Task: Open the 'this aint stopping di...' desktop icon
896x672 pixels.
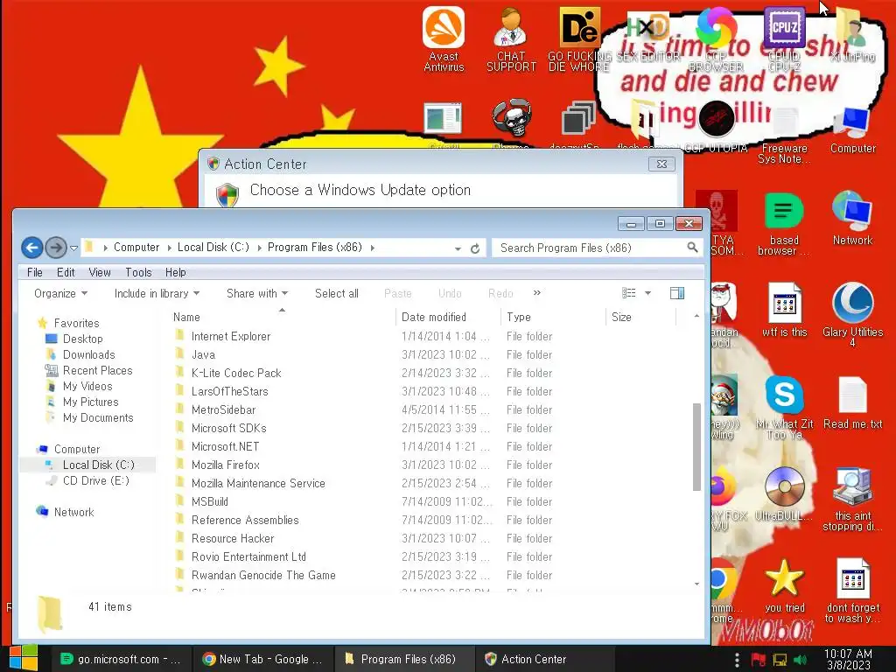Action: pyautogui.click(x=852, y=499)
